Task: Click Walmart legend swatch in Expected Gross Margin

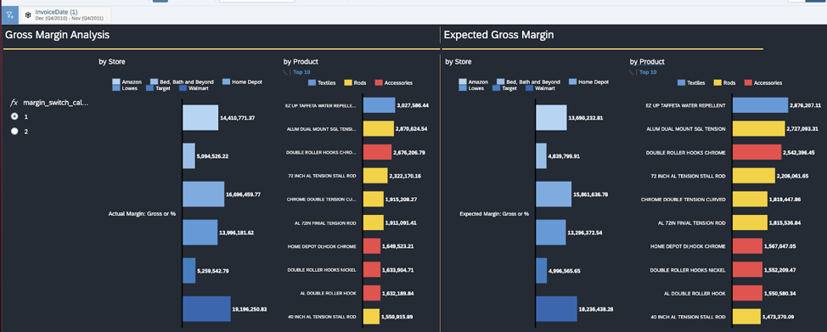Action: 530,88
